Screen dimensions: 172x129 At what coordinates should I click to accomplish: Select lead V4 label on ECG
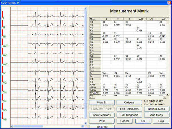[5, 101]
